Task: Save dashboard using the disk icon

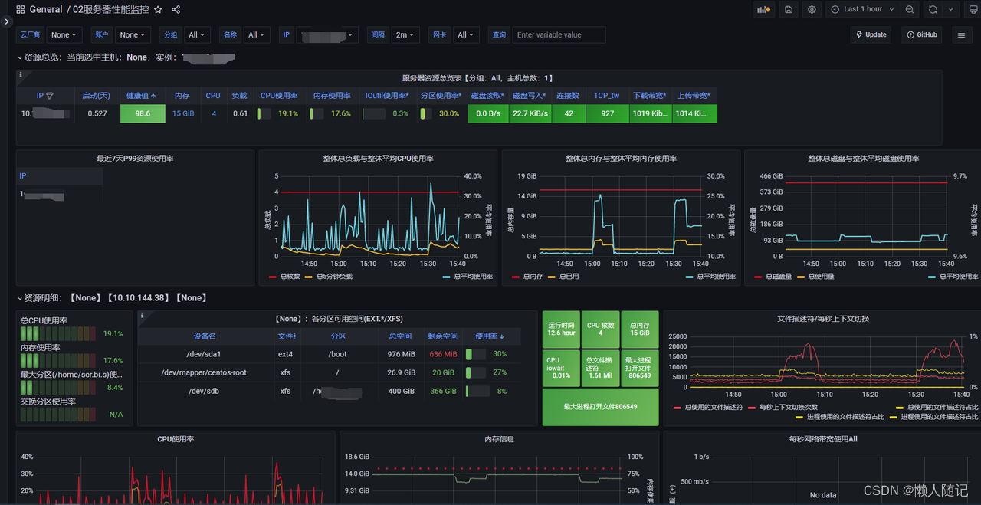Action: point(789,9)
